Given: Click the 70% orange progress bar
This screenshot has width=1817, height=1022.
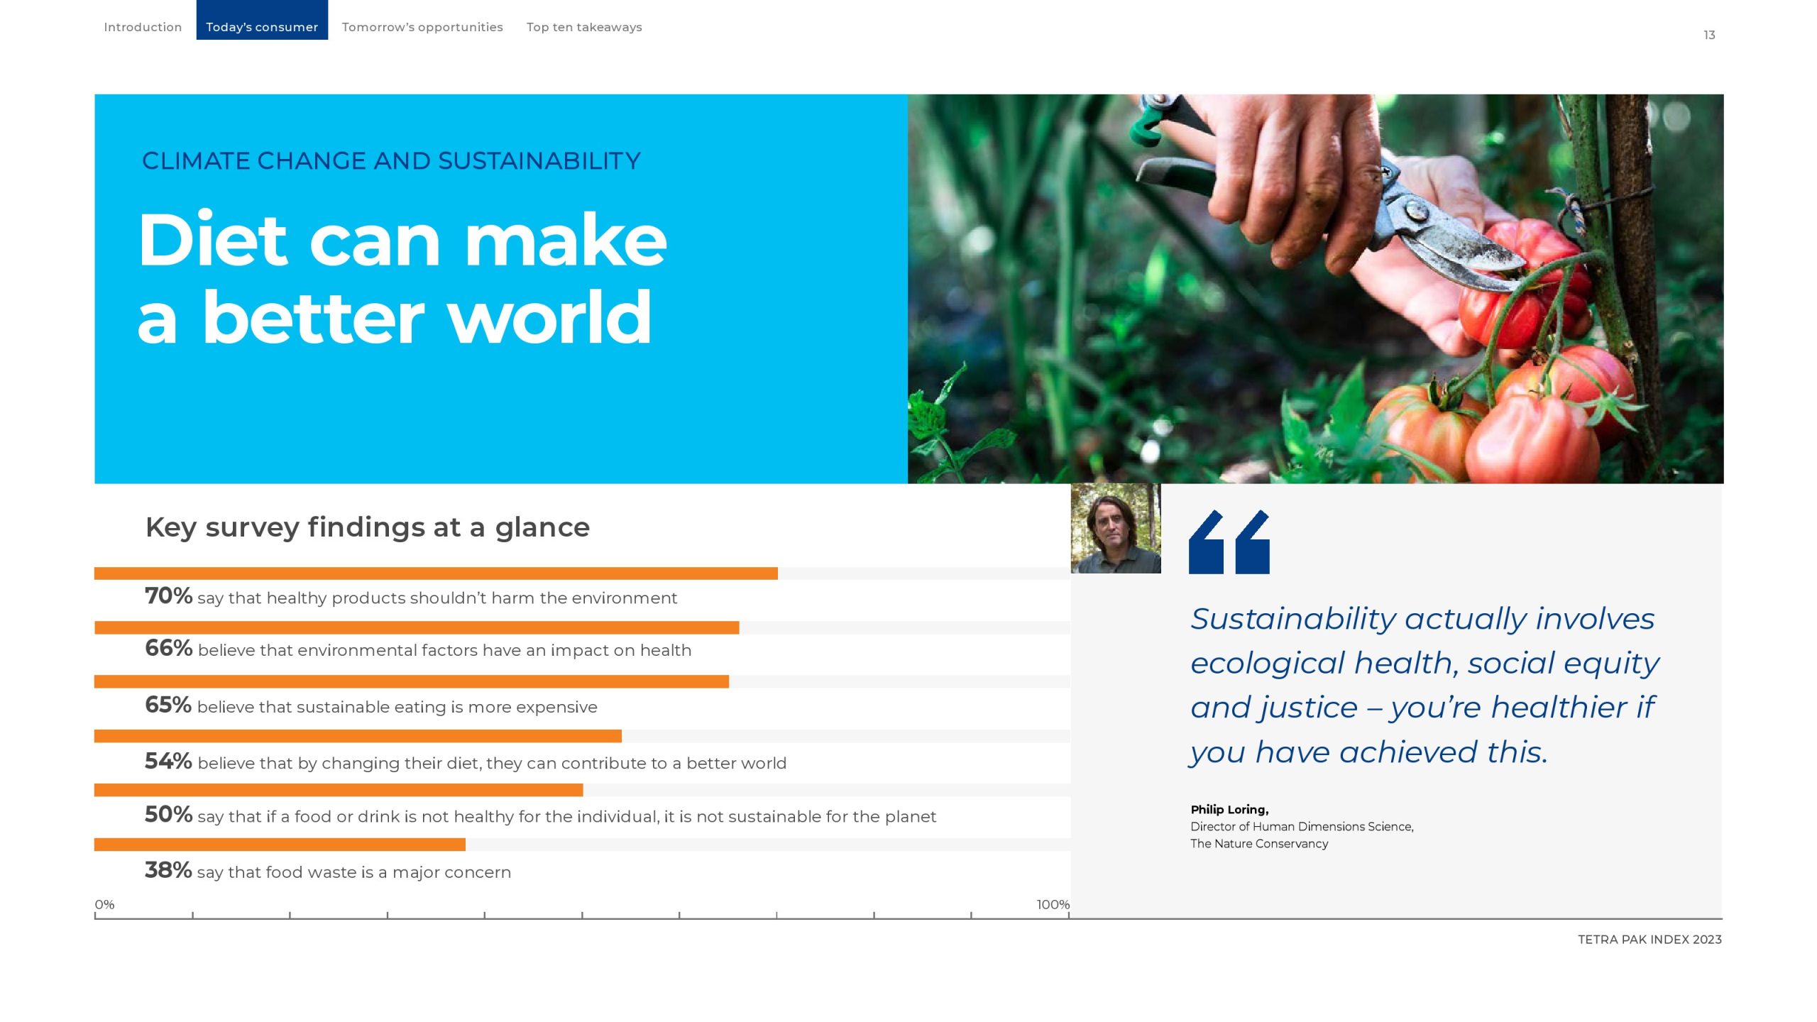Looking at the screenshot, I should point(436,573).
